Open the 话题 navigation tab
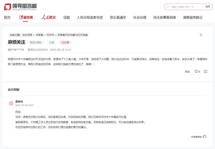Viewport: 215px width, 149px height. (66, 18)
